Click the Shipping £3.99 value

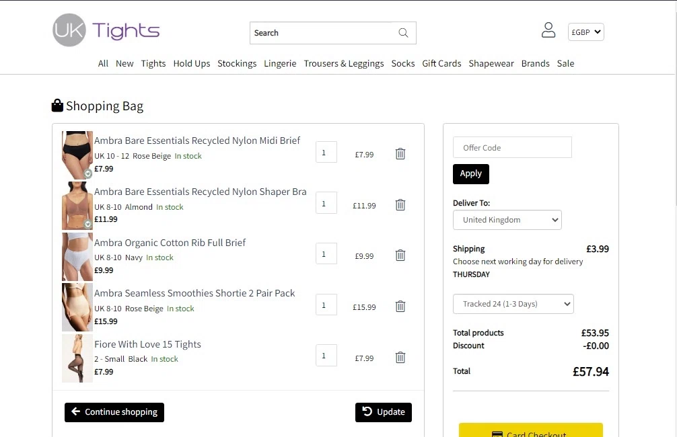[598, 249]
